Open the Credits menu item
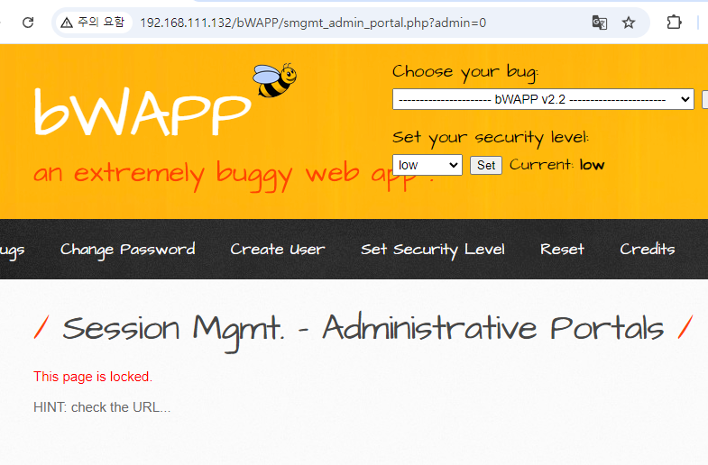The width and height of the screenshot is (708, 465). point(647,249)
